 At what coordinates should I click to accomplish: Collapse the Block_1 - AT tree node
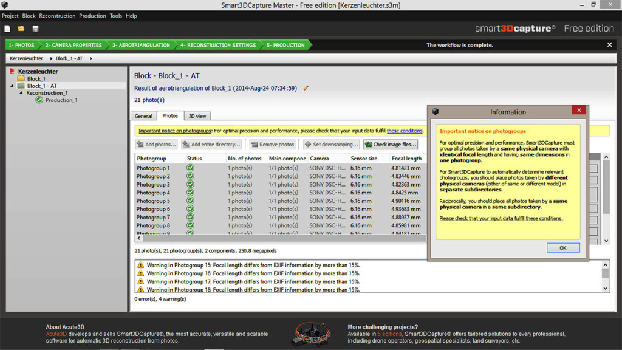pyautogui.click(x=12, y=86)
